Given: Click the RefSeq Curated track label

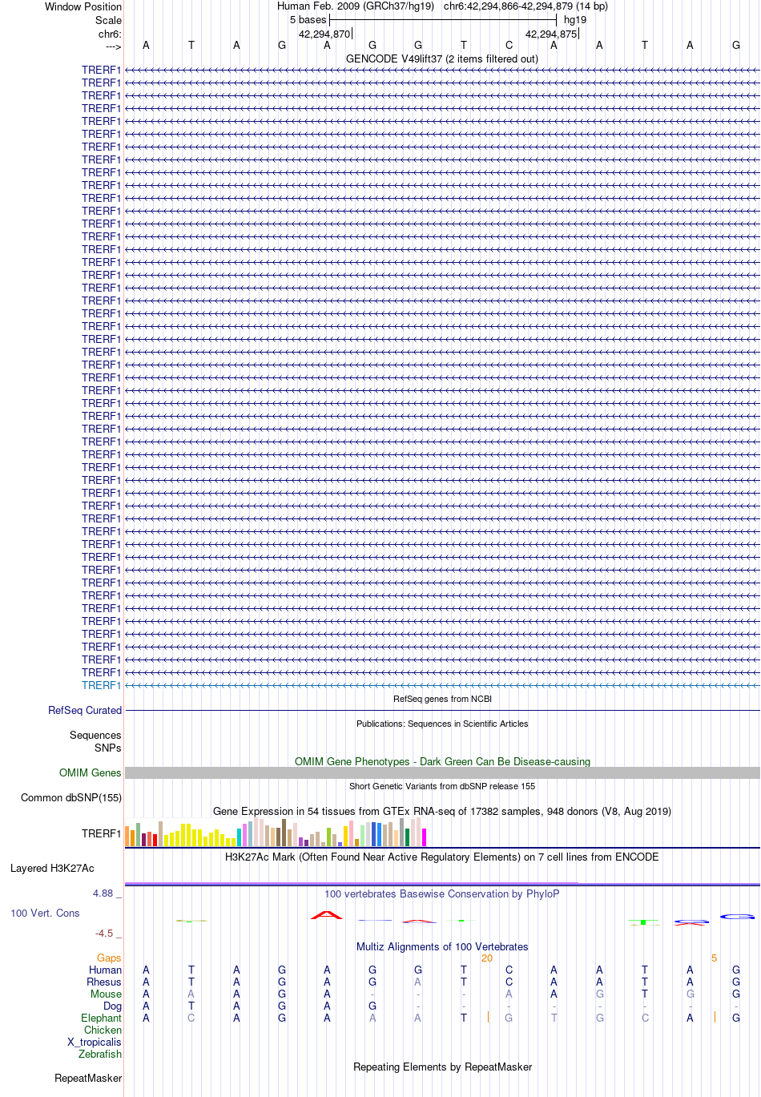Looking at the screenshot, I should [85, 710].
